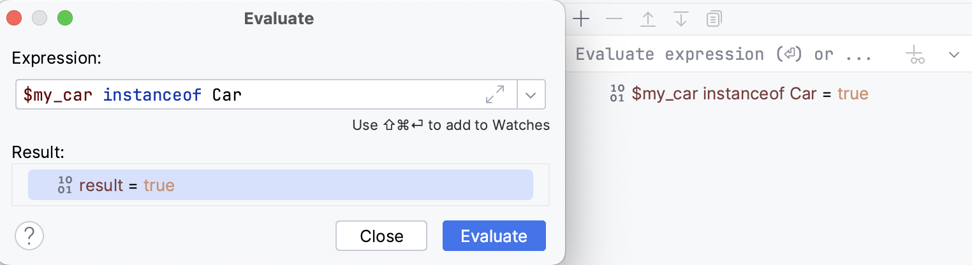Focus the Expression input containing $my_car instanceof Car
The image size is (972, 265).
coord(249,95)
